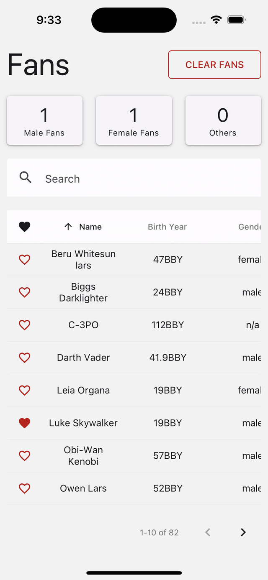Click the Search input field

(147, 179)
